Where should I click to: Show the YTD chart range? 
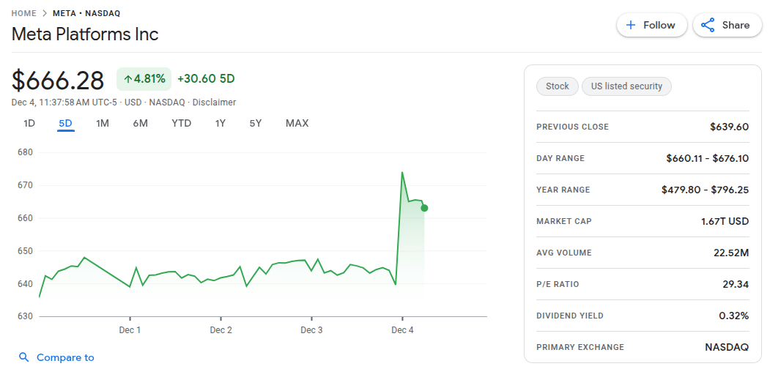pyautogui.click(x=181, y=123)
